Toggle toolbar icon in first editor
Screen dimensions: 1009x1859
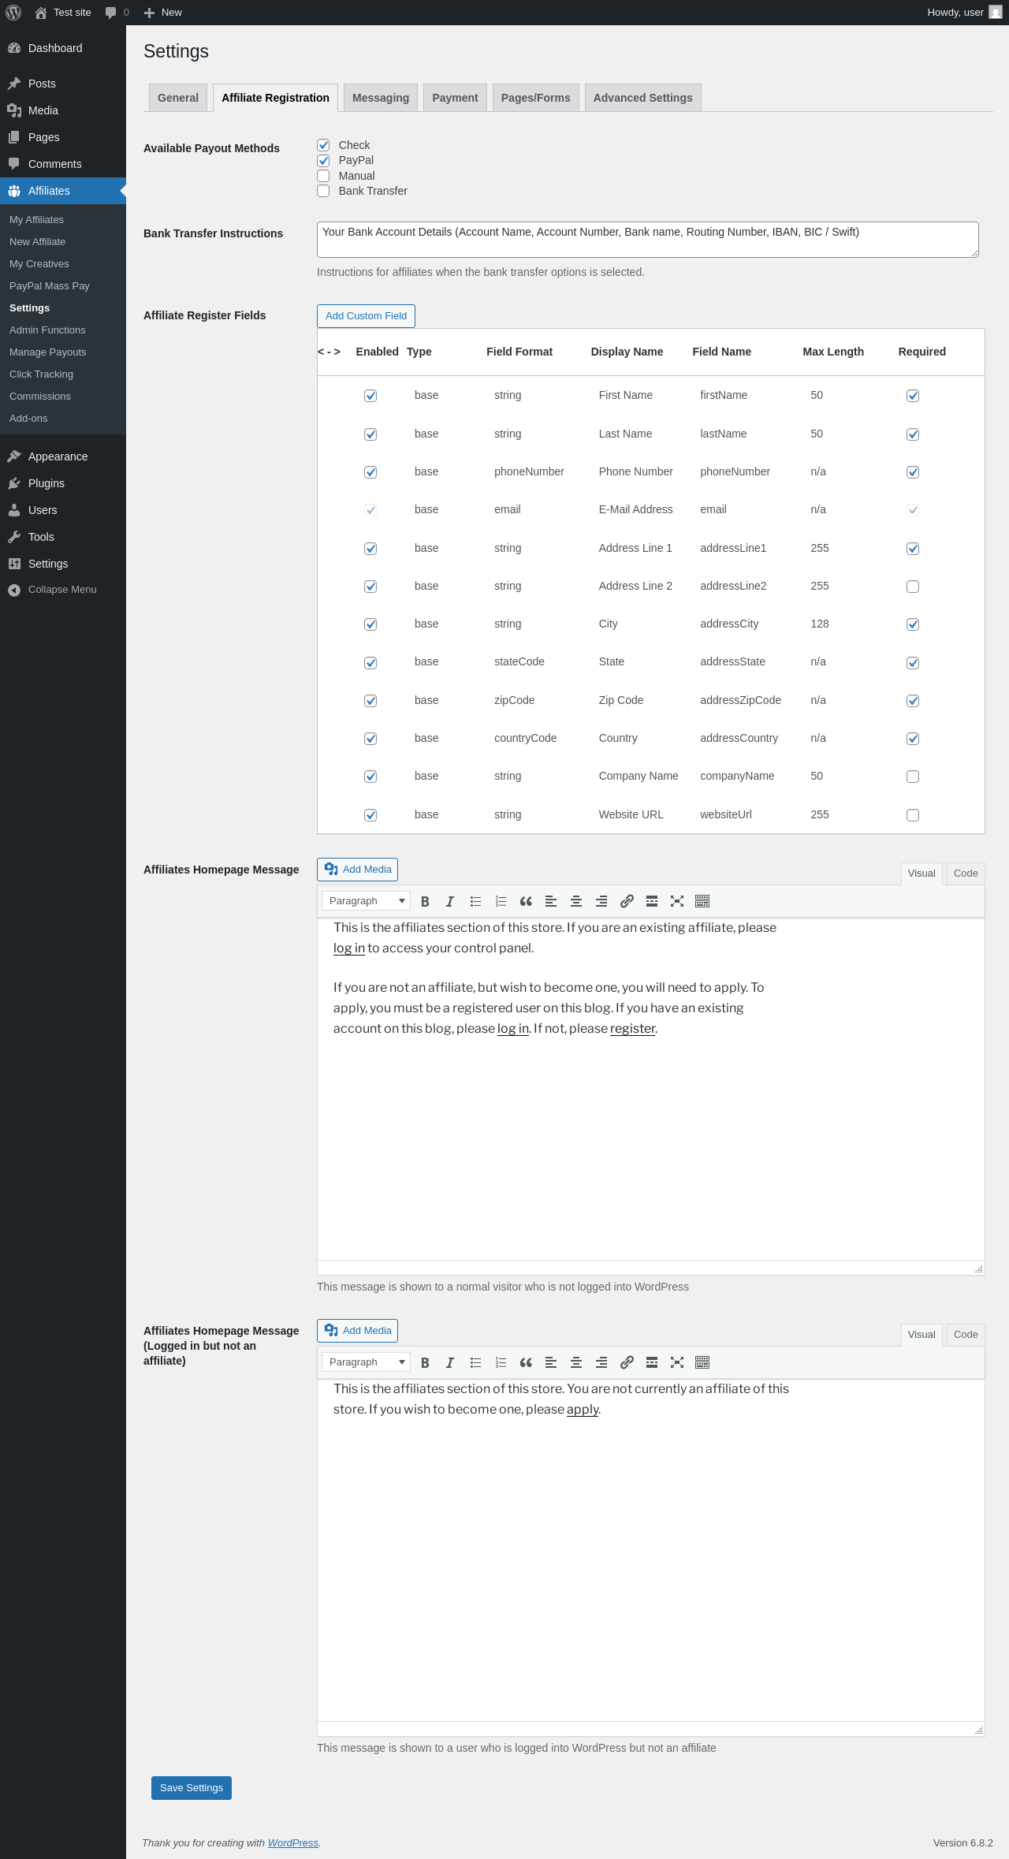click(x=702, y=901)
